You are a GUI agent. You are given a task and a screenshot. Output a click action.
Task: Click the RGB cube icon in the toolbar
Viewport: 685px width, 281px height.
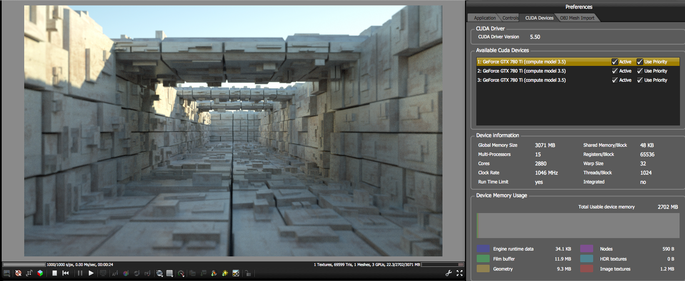(40, 273)
